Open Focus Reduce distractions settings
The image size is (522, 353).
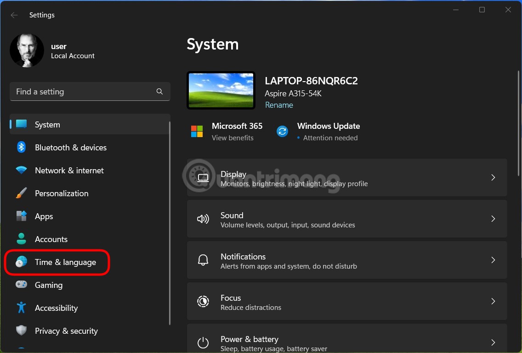coord(347,301)
